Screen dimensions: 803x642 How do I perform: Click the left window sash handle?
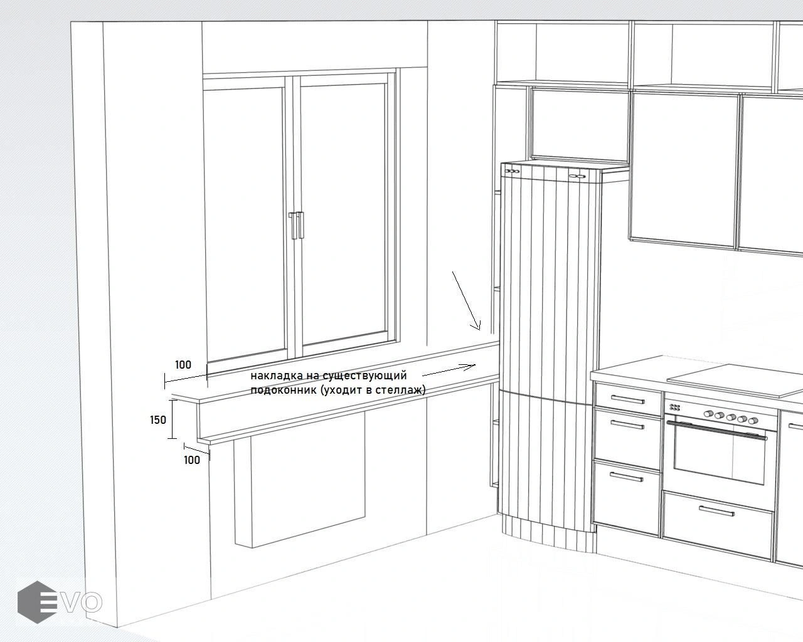pos(292,226)
